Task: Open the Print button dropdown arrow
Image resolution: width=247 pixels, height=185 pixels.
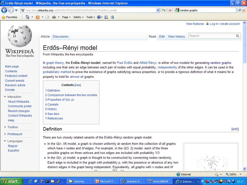Action: pyautogui.click(x=59, y=17)
